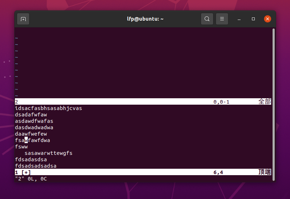The image size is (290, 199).
Task: Open terminal search
Action: pos(207,19)
